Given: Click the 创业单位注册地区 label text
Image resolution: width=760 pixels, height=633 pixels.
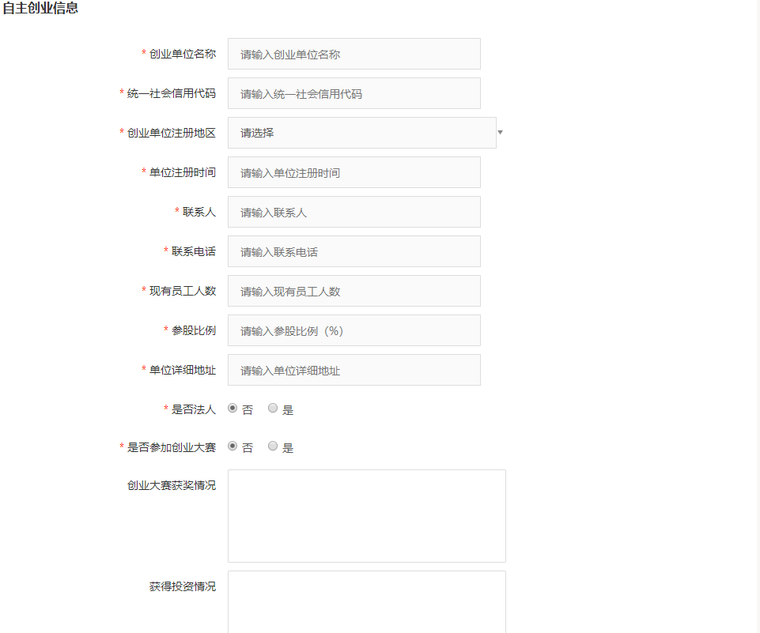Looking at the screenshot, I should pyautogui.click(x=171, y=133).
